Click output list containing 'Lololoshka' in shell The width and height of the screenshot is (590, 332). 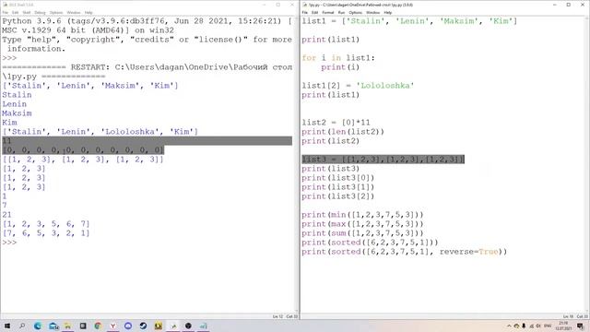[x=100, y=132]
